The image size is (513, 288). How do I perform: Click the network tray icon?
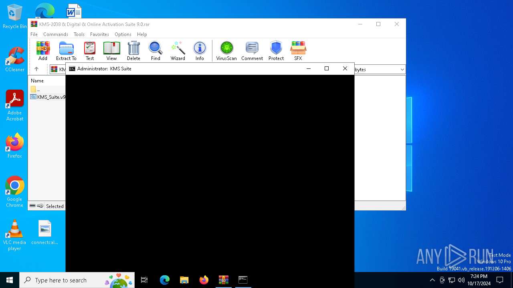pyautogui.click(x=452, y=280)
